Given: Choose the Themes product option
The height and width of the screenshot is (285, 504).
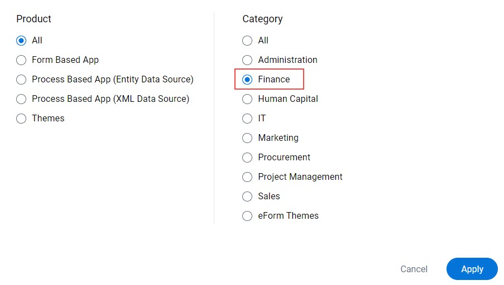Looking at the screenshot, I should pos(21,119).
